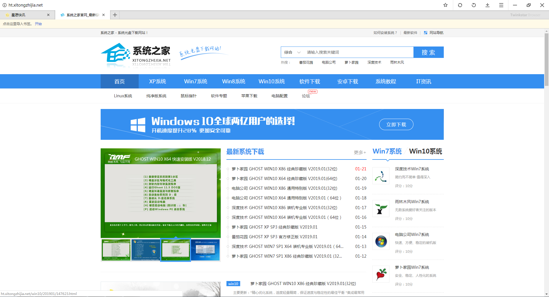Image resolution: width=549 pixels, height=297 pixels.
Task: Open 萝卜家园 GHOST WIN7 SP1 X86 经典珍藏版 entry
Action: [287, 256]
